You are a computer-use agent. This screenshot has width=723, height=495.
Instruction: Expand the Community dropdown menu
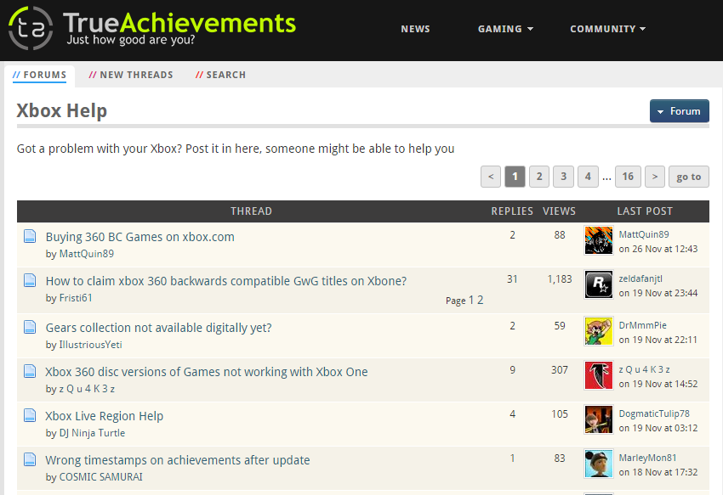607,29
